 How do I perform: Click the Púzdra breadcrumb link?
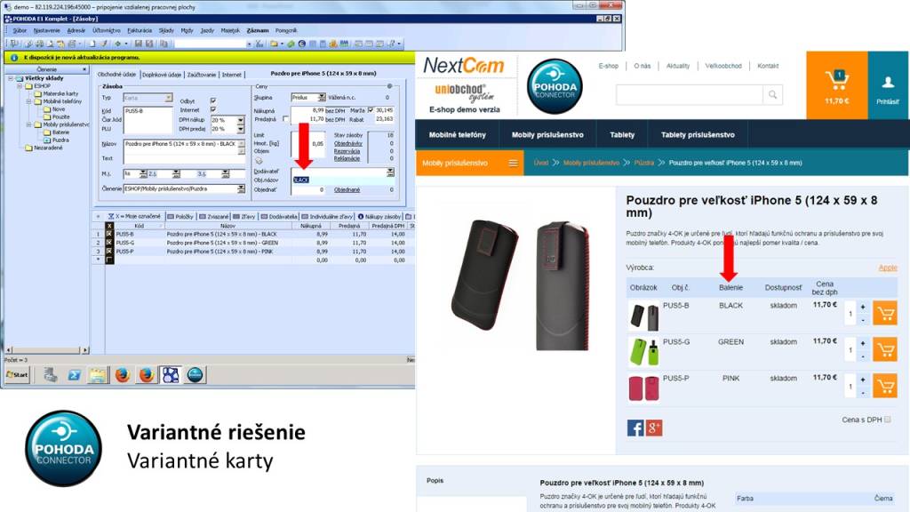pyautogui.click(x=643, y=164)
